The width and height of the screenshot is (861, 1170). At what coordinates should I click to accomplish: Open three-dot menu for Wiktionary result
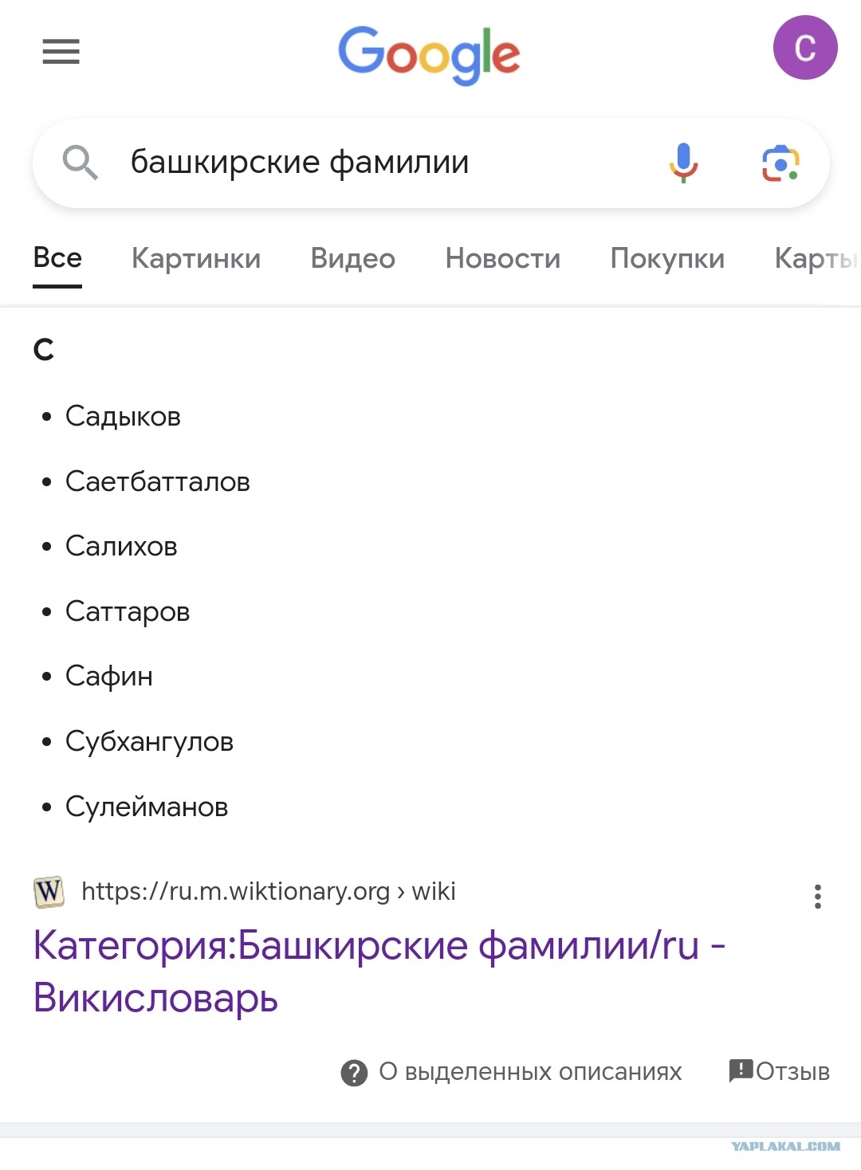coord(817,897)
